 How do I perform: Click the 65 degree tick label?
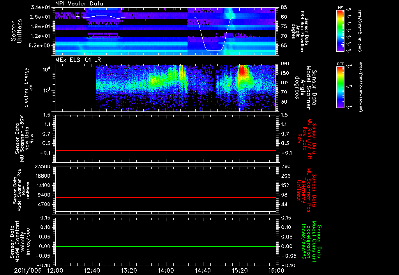tap(284, 45)
